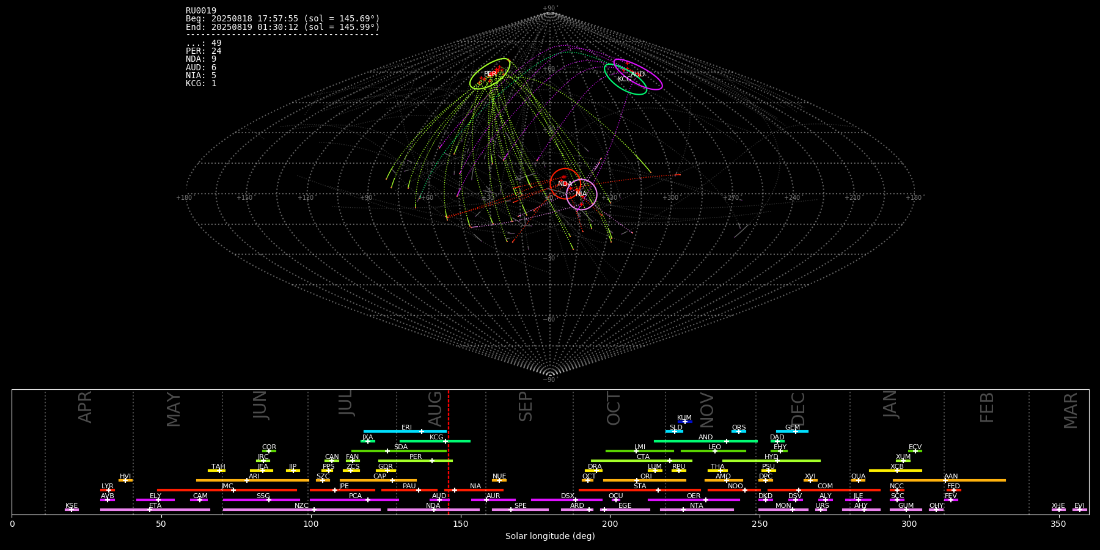This screenshot has width=1100, height=550.
Task: Click the AUG month label
Action: pos(435,408)
